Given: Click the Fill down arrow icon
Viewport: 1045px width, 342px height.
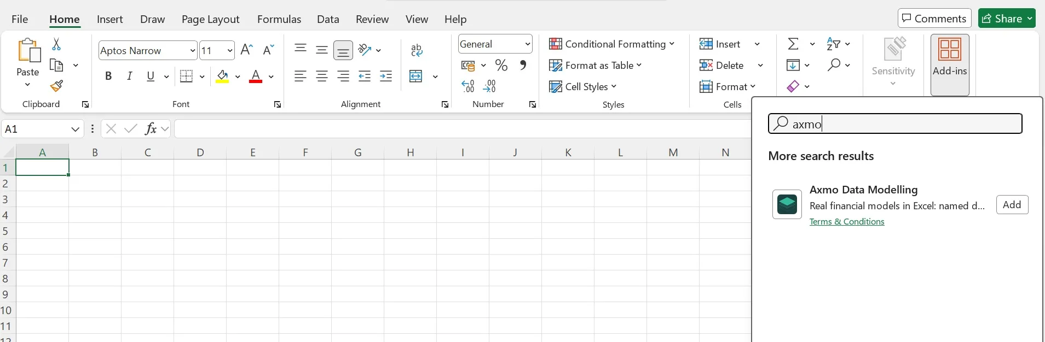Looking at the screenshot, I should 793,65.
